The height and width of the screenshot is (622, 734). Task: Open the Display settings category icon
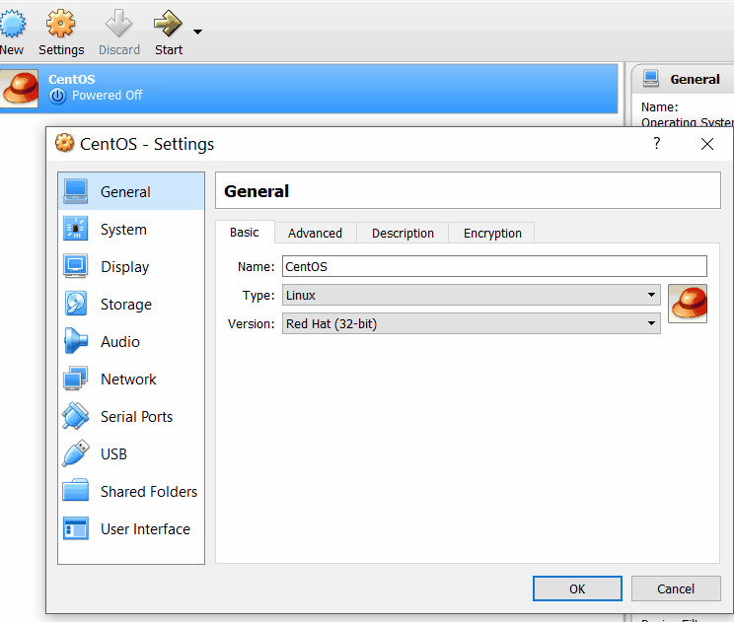[x=75, y=266]
